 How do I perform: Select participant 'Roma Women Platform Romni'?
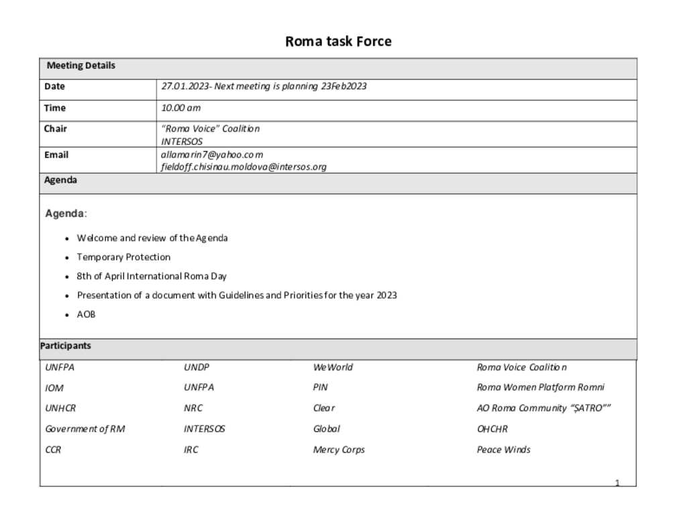pyautogui.click(x=541, y=387)
